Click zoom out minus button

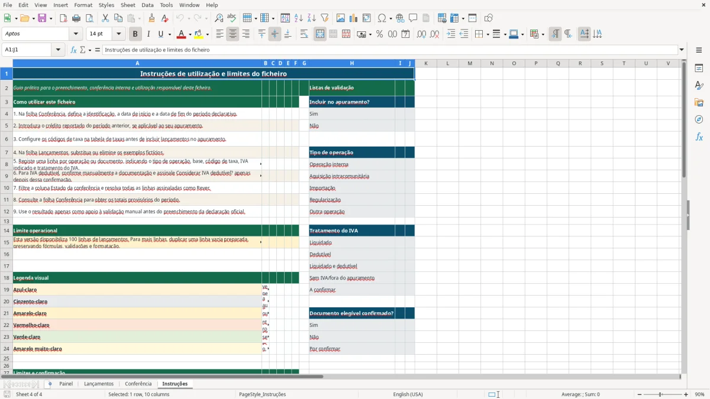pyautogui.click(x=639, y=394)
